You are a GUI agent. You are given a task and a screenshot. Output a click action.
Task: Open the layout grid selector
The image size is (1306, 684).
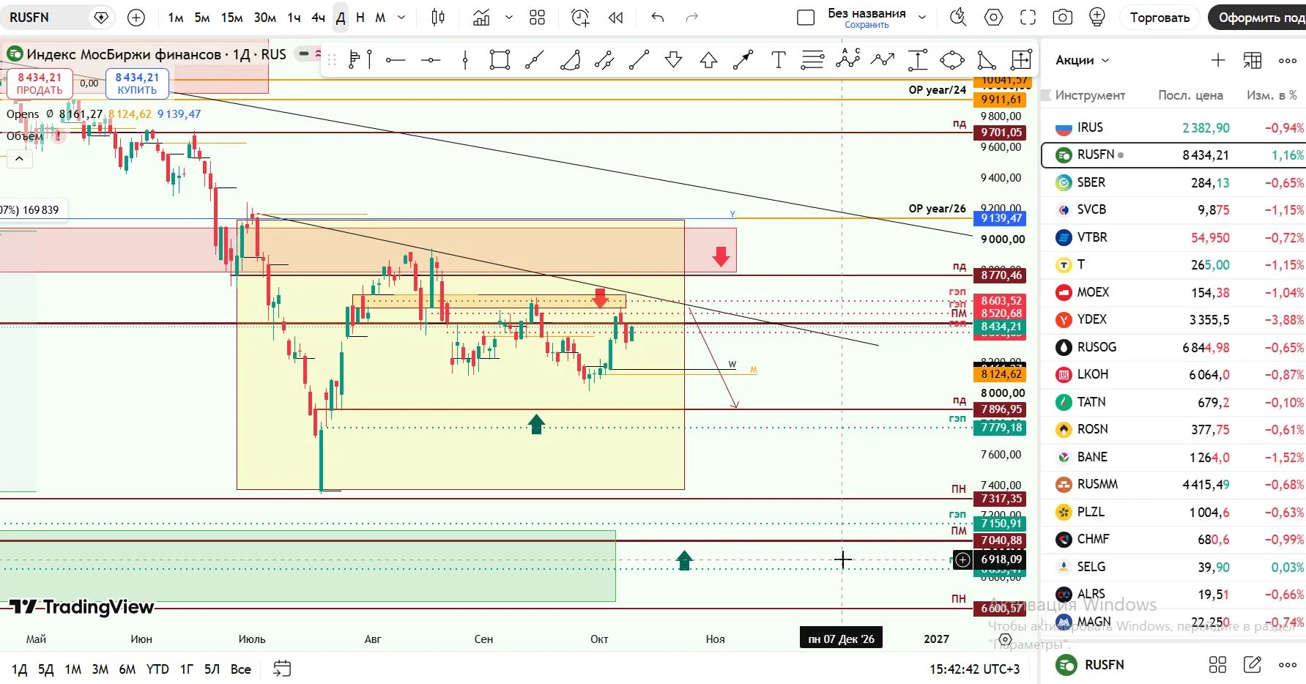tap(537, 18)
